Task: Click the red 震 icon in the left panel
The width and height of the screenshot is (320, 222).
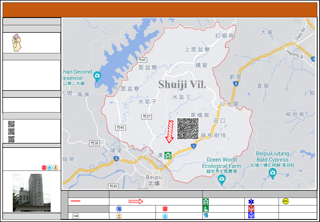Action: (x=44, y=168)
